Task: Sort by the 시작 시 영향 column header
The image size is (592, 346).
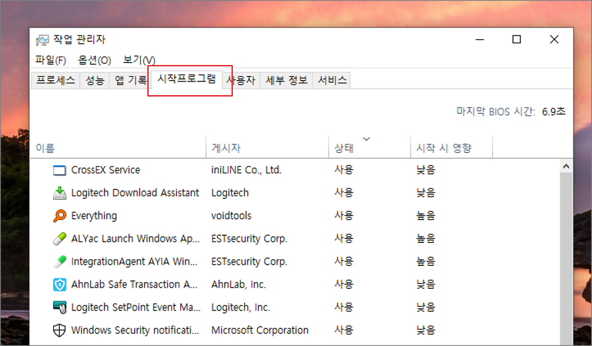Action: click(x=451, y=147)
